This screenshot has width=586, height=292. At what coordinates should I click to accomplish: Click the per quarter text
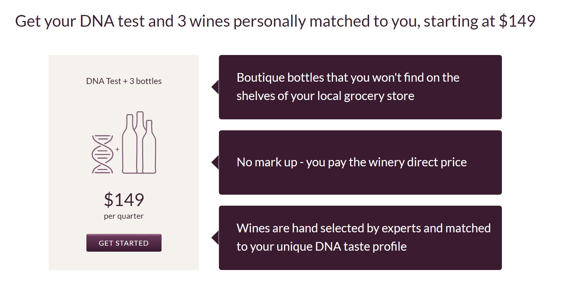click(x=124, y=216)
